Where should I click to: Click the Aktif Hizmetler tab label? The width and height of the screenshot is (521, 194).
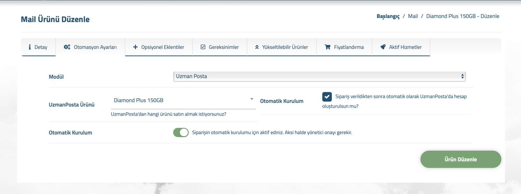click(x=405, y=47)
